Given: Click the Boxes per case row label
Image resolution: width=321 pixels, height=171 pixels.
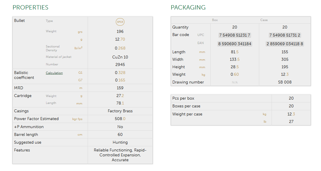Looking at the screenshot, I should tap(186, 106).
